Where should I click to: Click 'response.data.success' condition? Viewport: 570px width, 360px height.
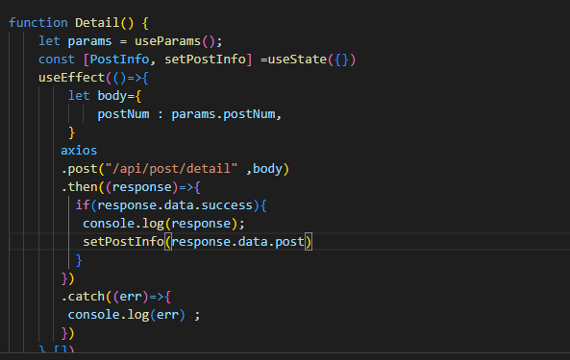pyautogui.click(x=175, y=205)
